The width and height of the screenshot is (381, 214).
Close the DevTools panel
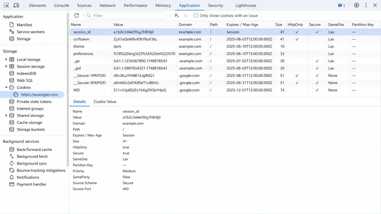[x=375, y=5]
